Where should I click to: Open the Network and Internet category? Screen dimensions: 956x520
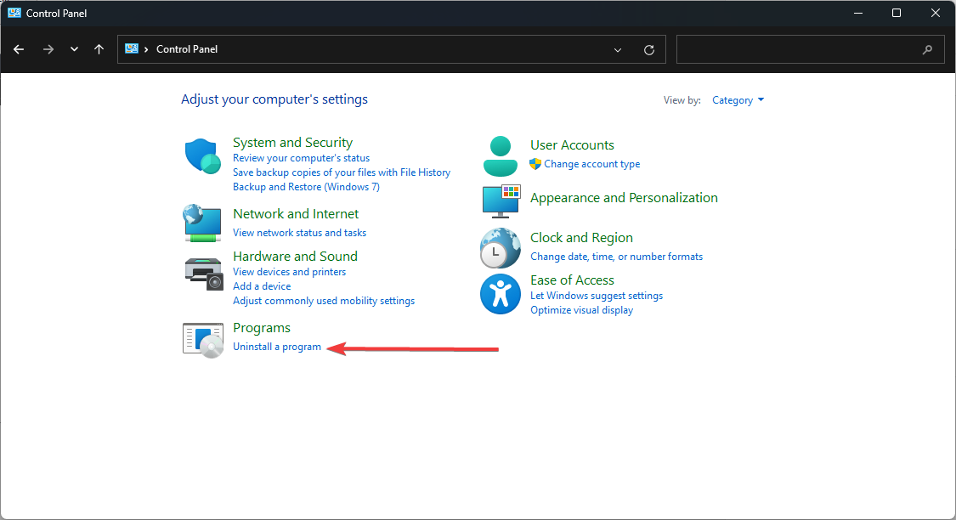tap(296, 214)
